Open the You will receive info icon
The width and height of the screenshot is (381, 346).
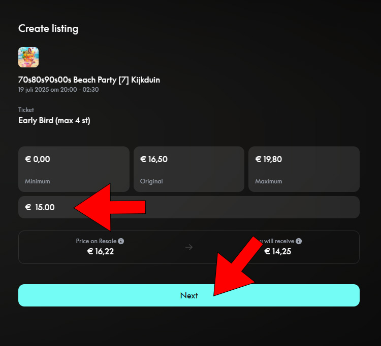click(x=299, y=241)
